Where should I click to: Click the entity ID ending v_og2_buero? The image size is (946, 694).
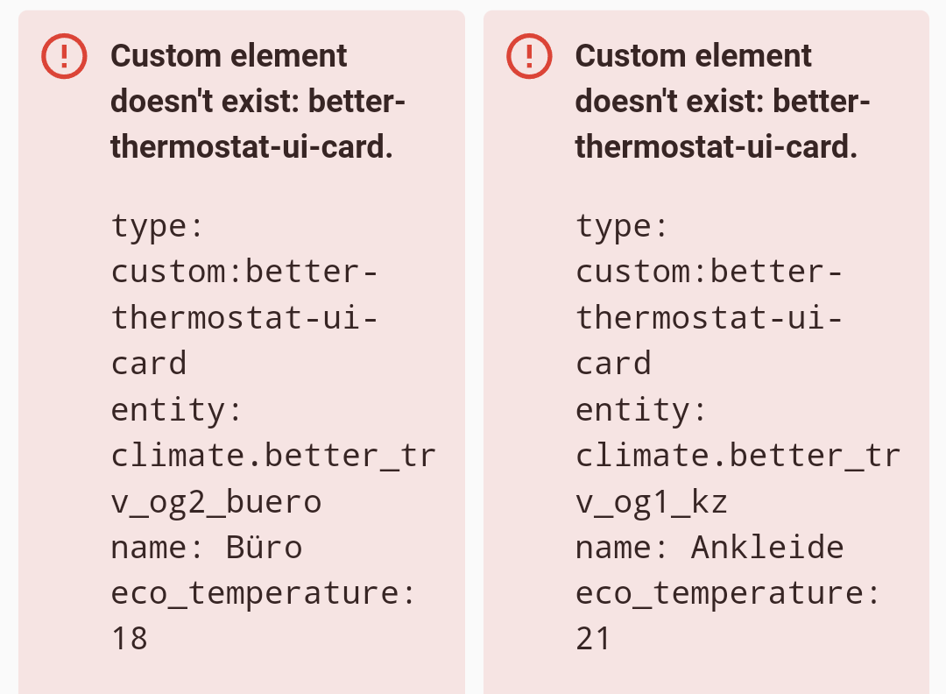tap(216, 502)
